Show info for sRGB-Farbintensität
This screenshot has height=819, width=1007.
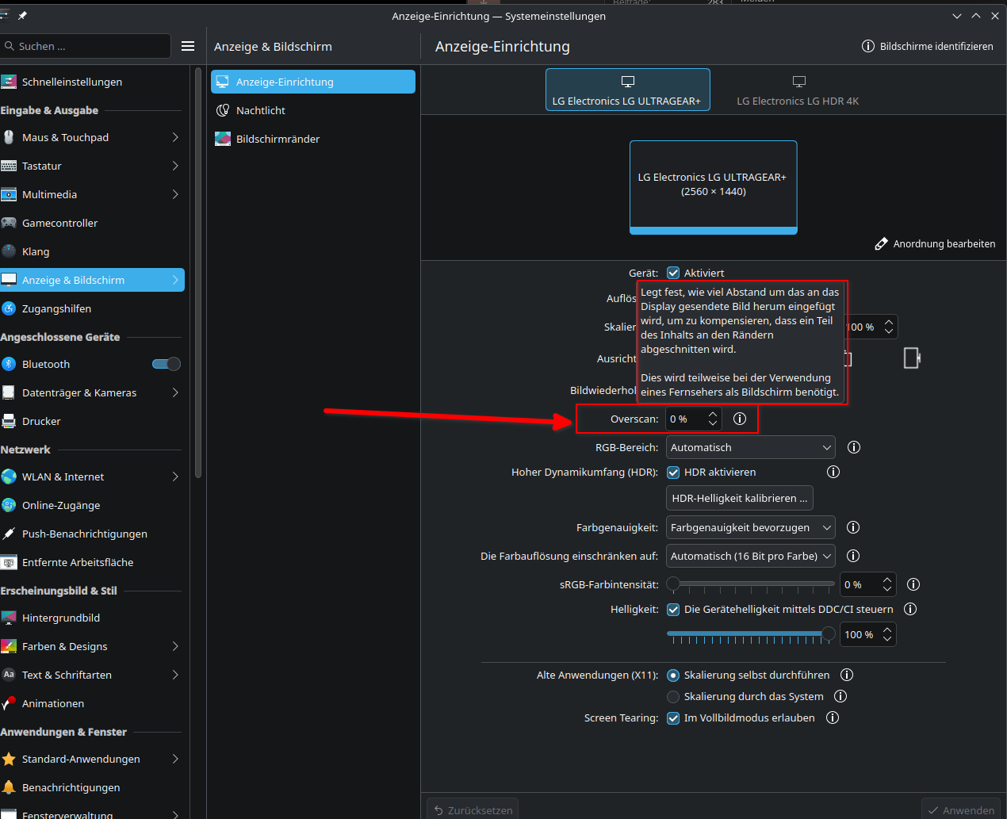pos(913,584)
